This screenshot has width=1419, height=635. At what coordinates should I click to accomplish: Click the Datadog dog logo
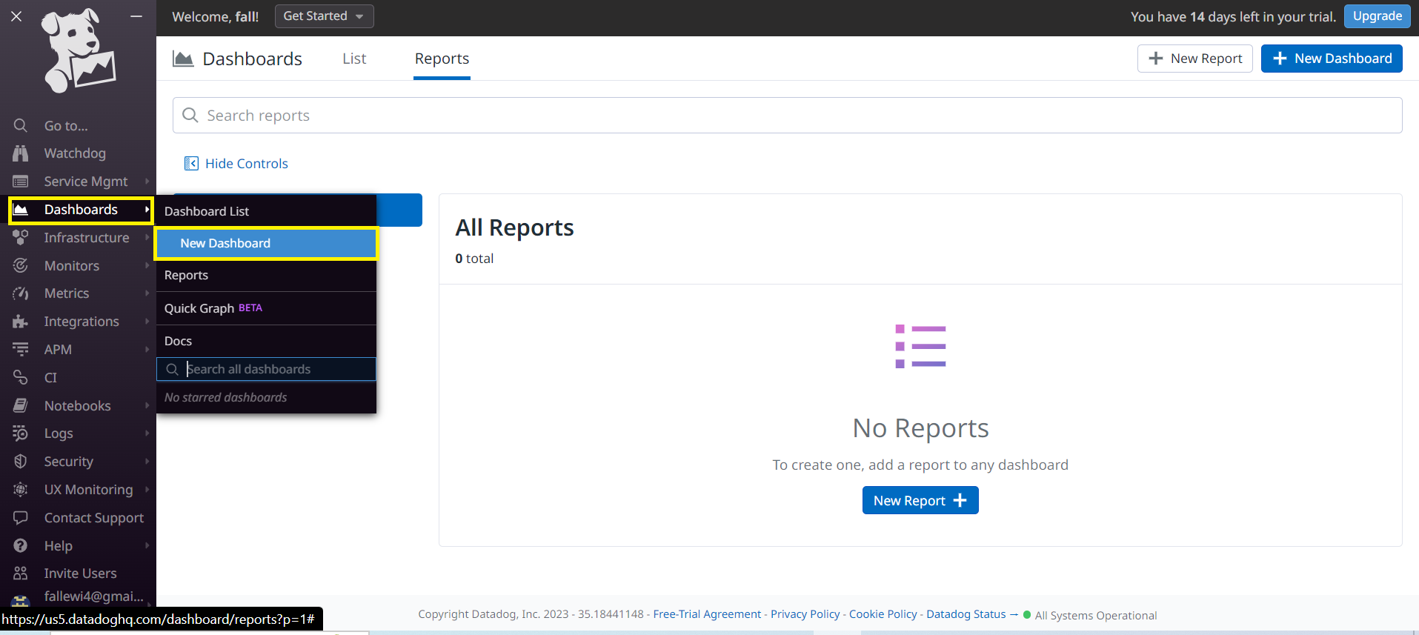(78, 50)
